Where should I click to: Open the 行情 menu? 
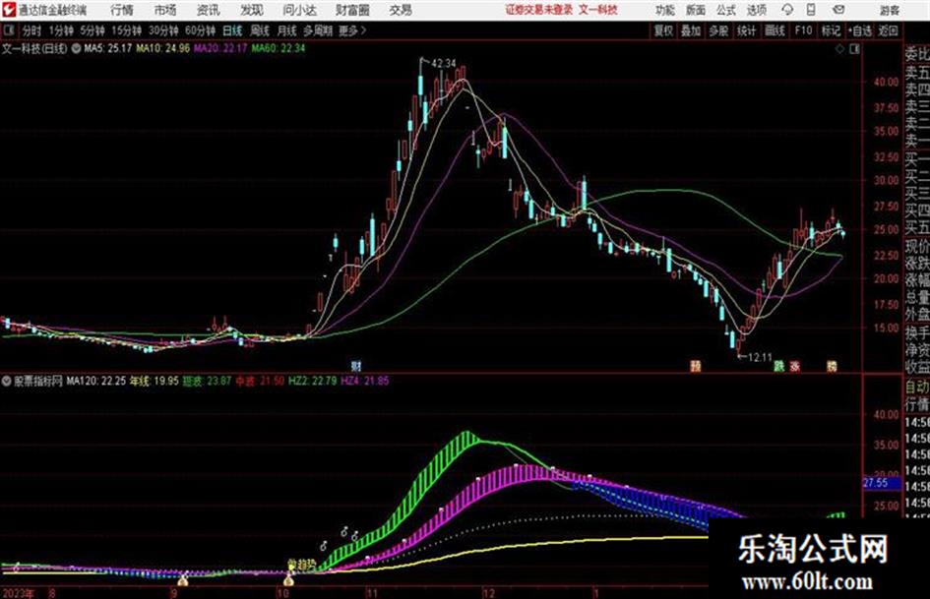(x=122, y=10)
